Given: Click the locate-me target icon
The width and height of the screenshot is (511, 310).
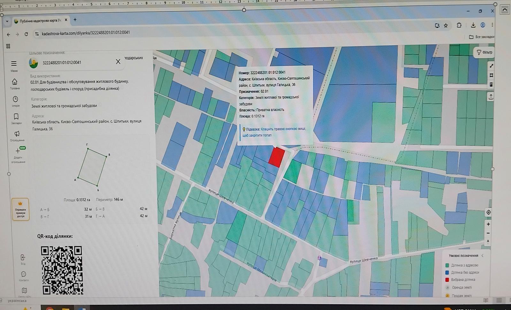Looking at the screenshot, I should (488, 212).
